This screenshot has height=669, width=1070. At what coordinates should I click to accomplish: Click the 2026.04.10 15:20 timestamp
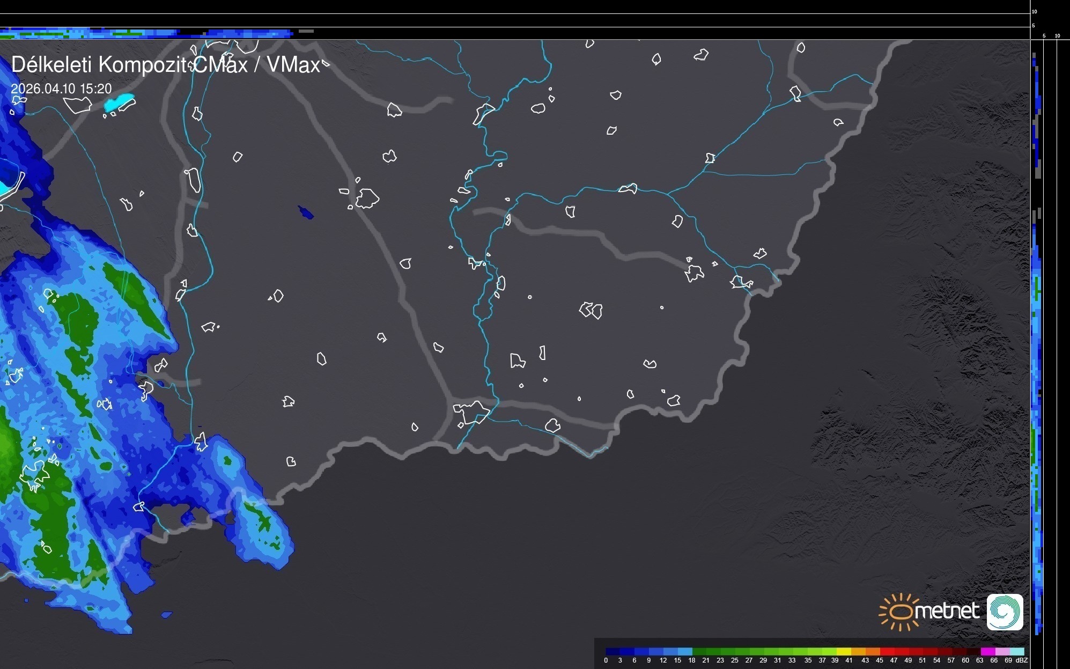coord(61,89)
